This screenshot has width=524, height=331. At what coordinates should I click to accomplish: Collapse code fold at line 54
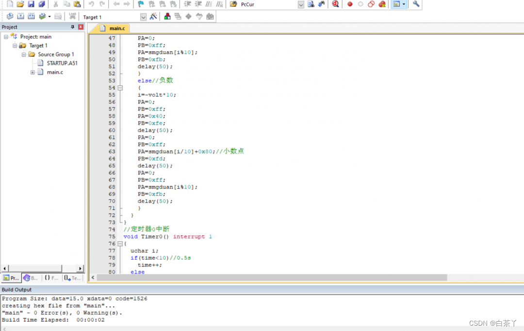pyautogui.click(x=120, y=88)
